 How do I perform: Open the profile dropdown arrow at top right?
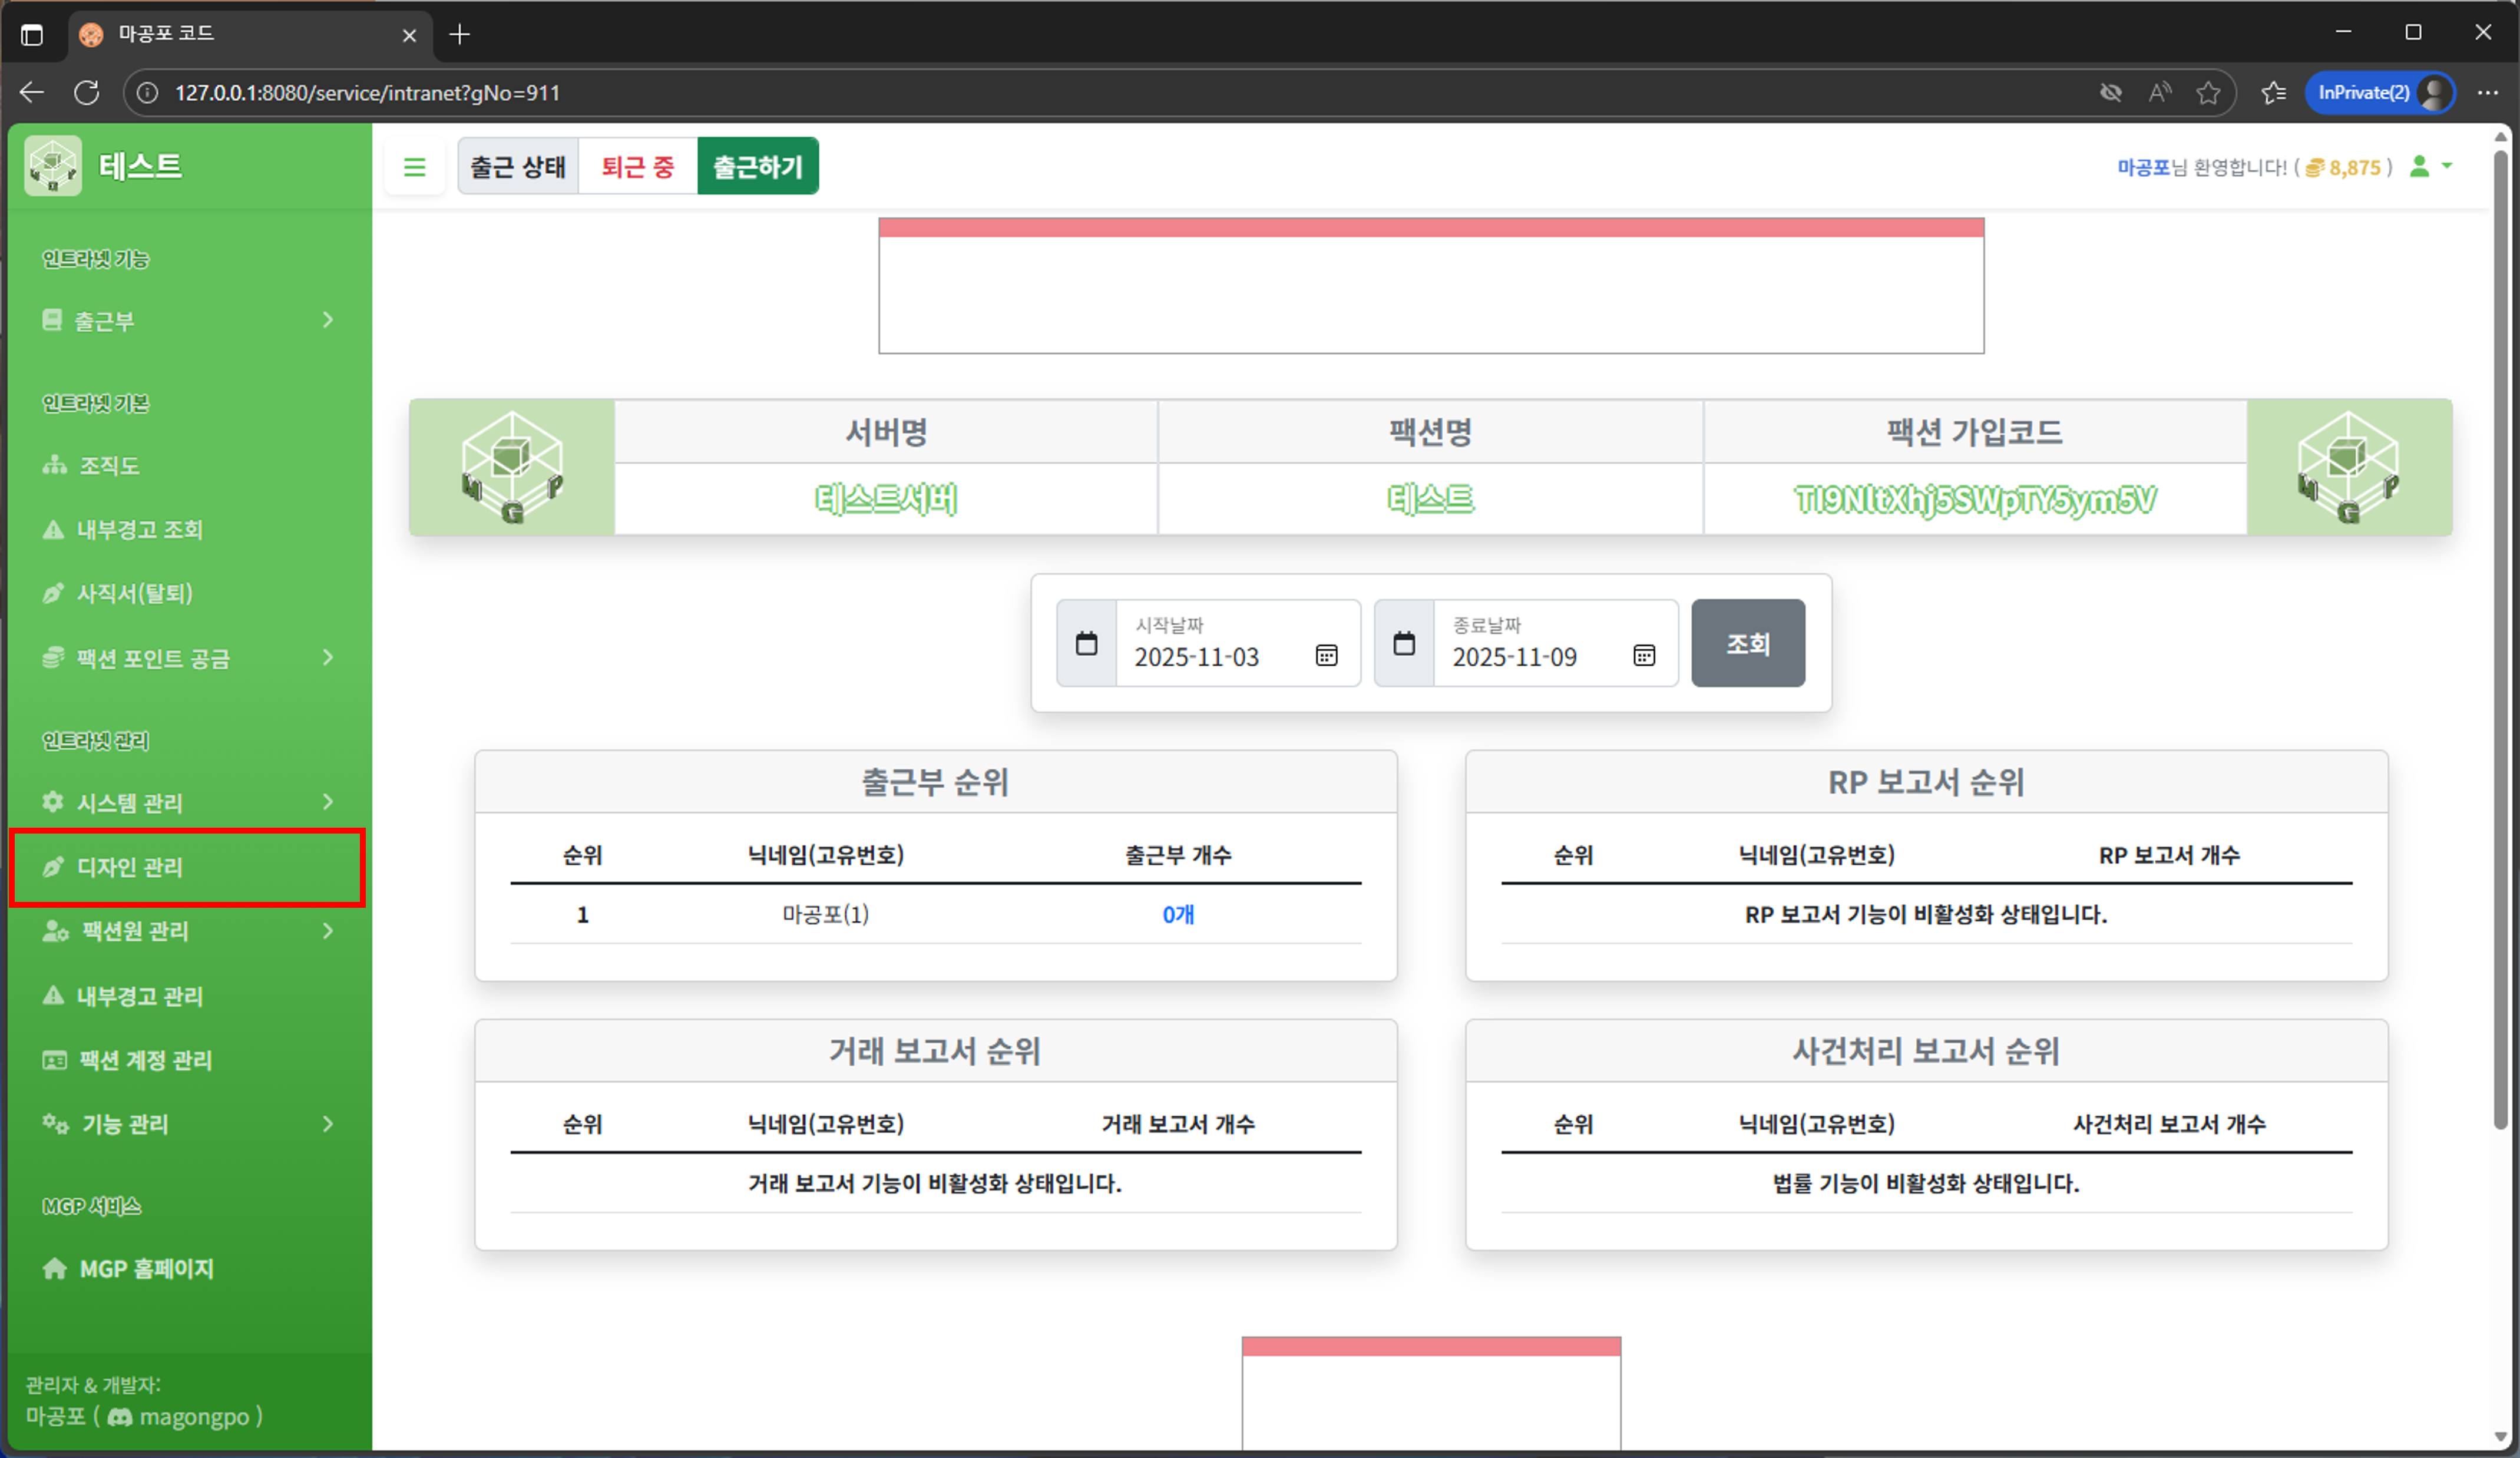2447,167
